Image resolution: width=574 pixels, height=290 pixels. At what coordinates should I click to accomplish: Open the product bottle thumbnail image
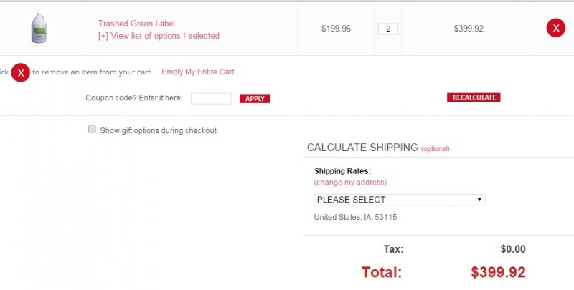pos(38,29)
